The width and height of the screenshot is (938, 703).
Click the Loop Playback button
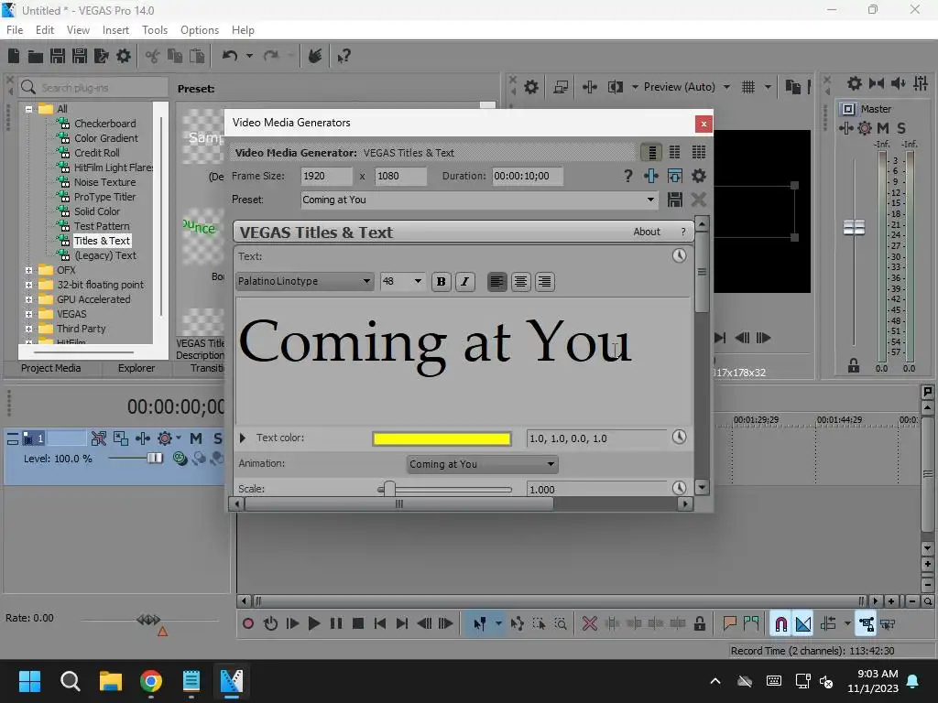click(x=270, y=624)
